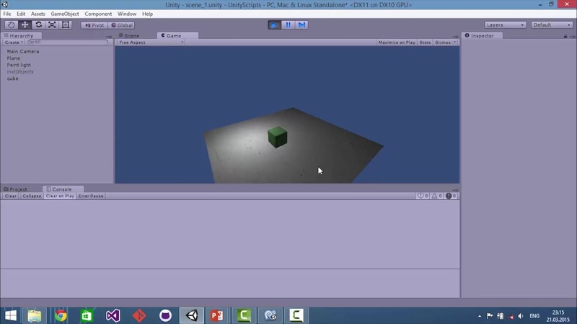577x324 pixels.
Task: Toggle Collapse in Console
Action: (32, 196)
